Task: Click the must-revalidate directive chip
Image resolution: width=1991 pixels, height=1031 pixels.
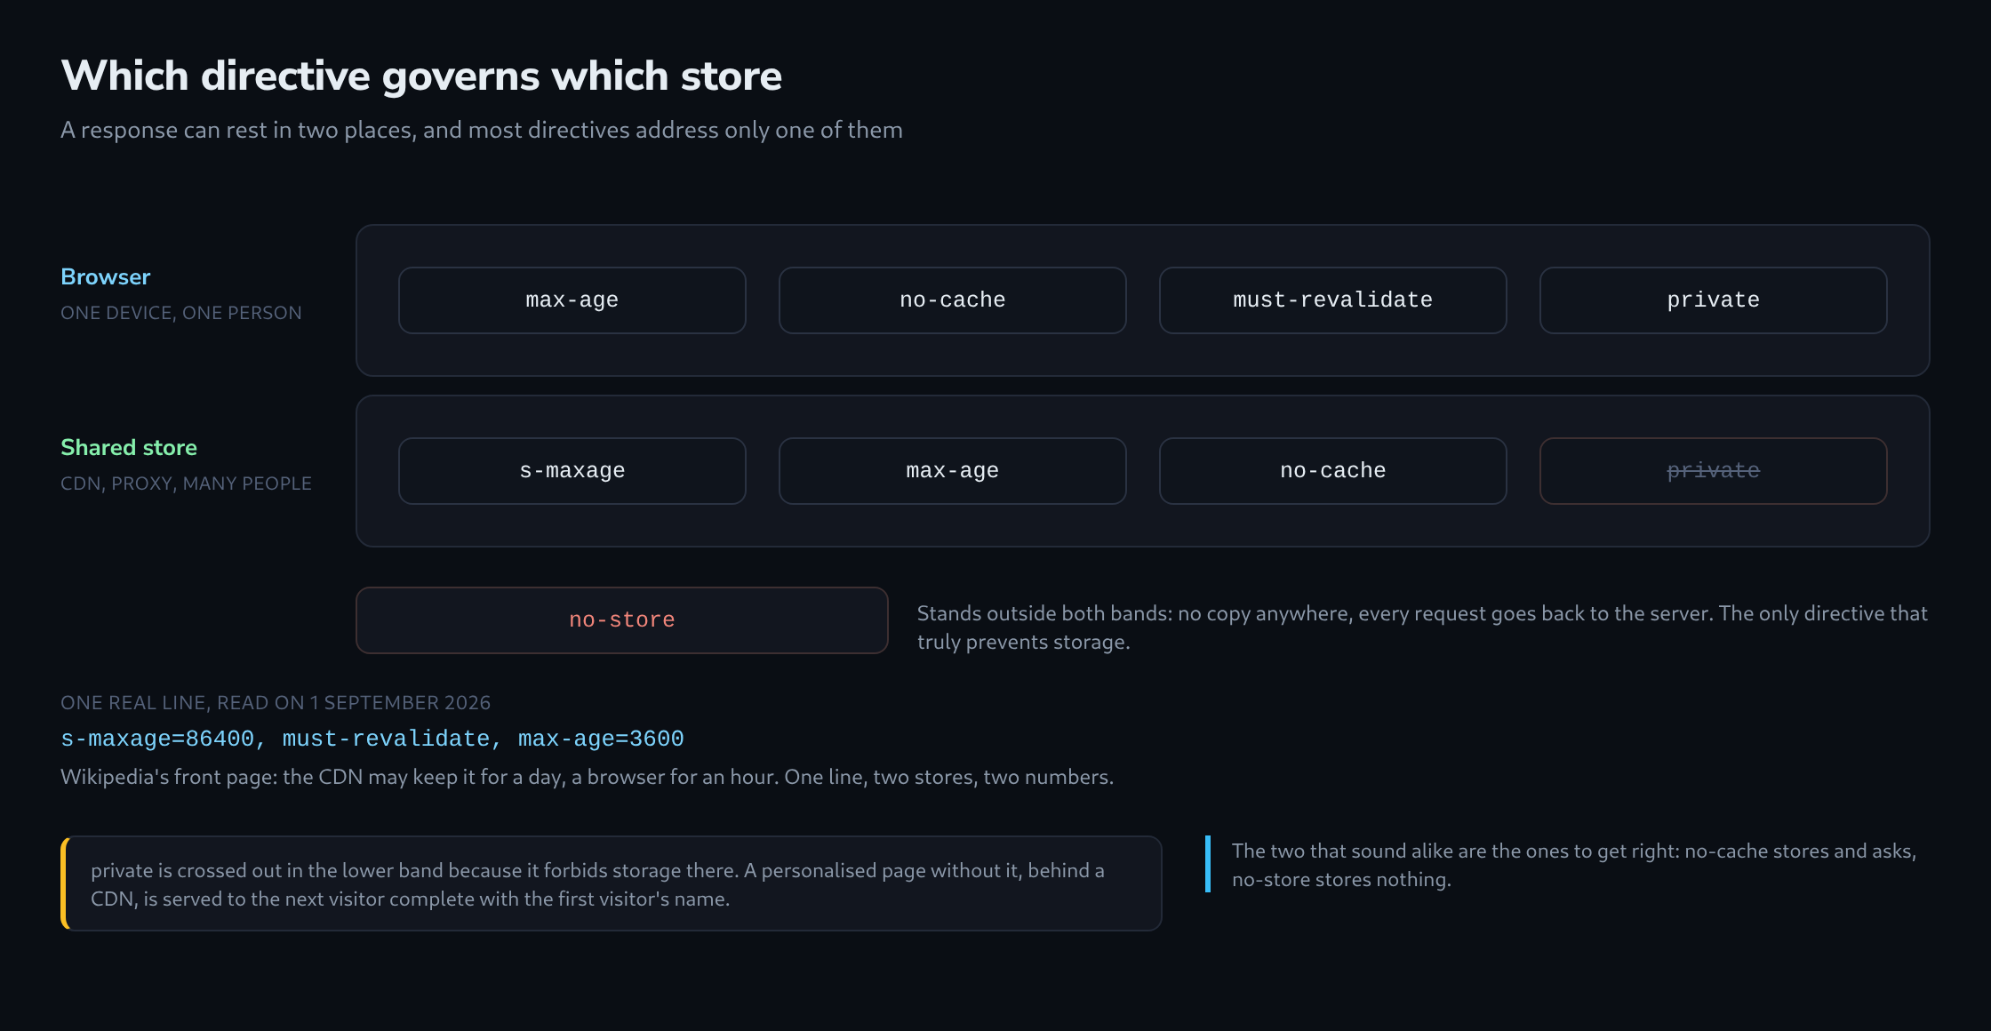Action: coord(1332,300)
